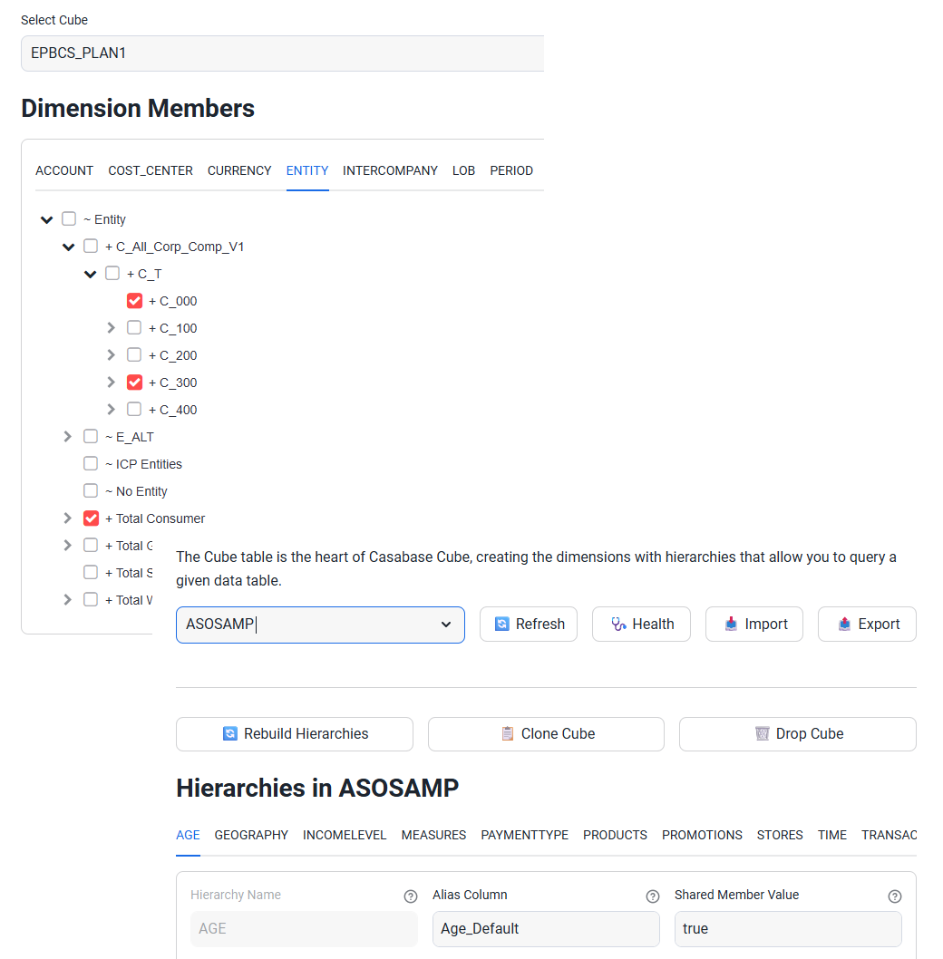Click the Clone Cube clipboard button
943x959 pixels.
tap(546, 734)
